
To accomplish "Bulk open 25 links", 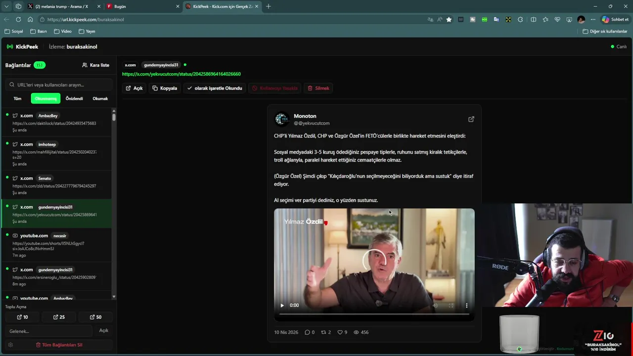I will [x=59, y=317].
